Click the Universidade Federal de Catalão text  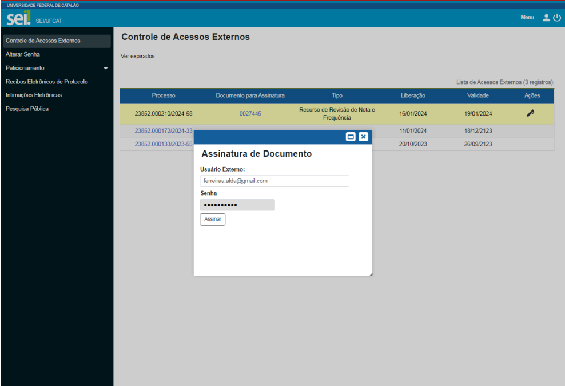pos(43,5)
